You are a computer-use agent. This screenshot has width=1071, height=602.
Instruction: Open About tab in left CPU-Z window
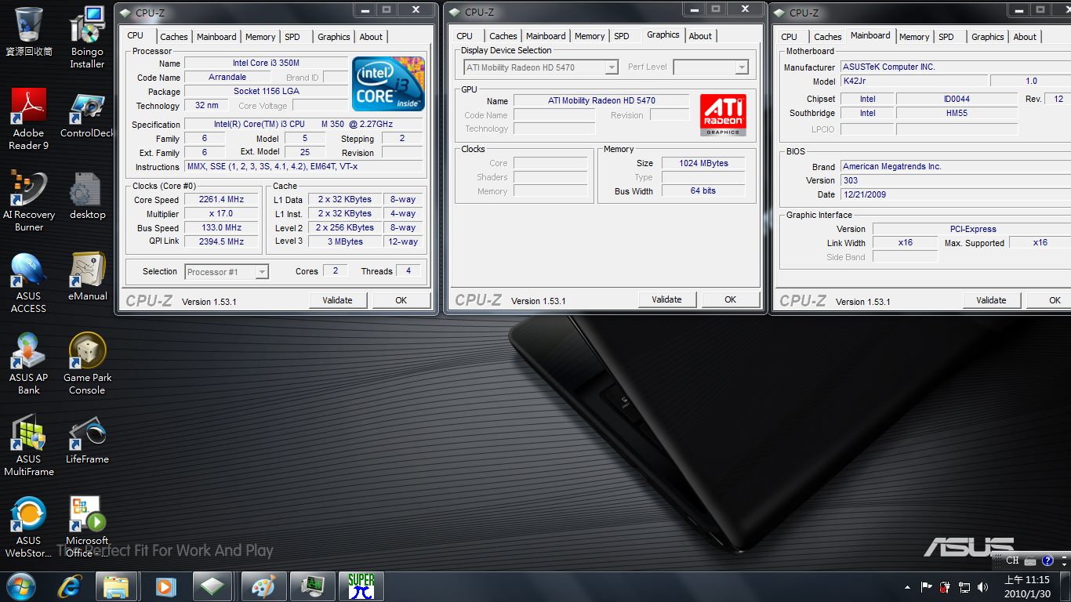(x=372, y=37)
